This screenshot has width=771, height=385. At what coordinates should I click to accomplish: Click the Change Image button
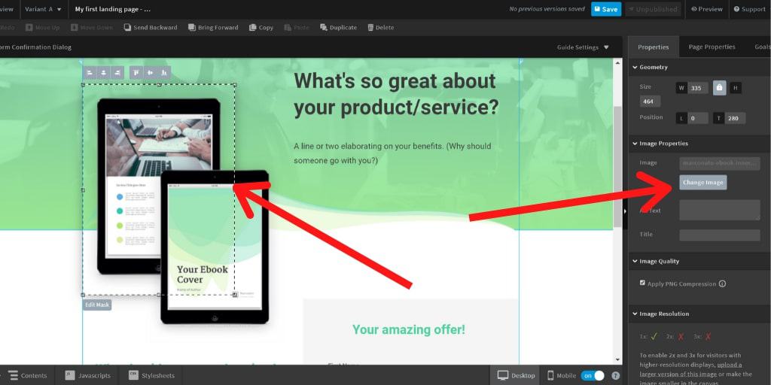click(x=702, y=182)
